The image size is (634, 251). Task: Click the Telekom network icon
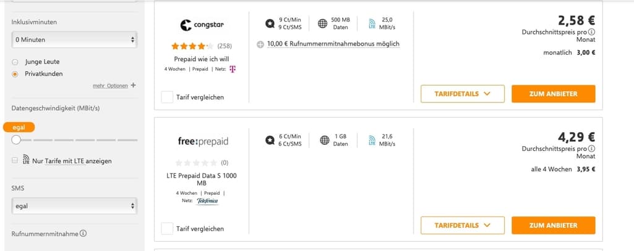[x=233, y=68]
